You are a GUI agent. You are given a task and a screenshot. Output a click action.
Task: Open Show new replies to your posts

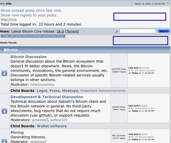tap(29, 15)
